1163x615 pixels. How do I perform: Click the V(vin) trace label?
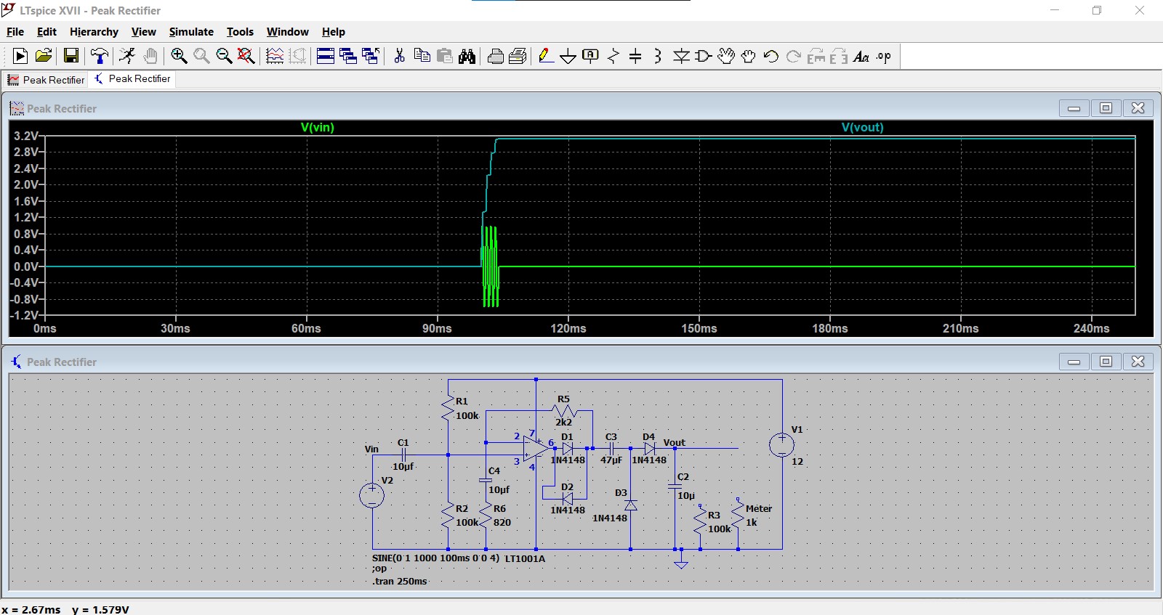point(318,127)
